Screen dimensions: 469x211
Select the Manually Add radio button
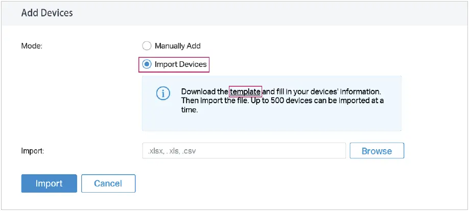coord(147,46)
